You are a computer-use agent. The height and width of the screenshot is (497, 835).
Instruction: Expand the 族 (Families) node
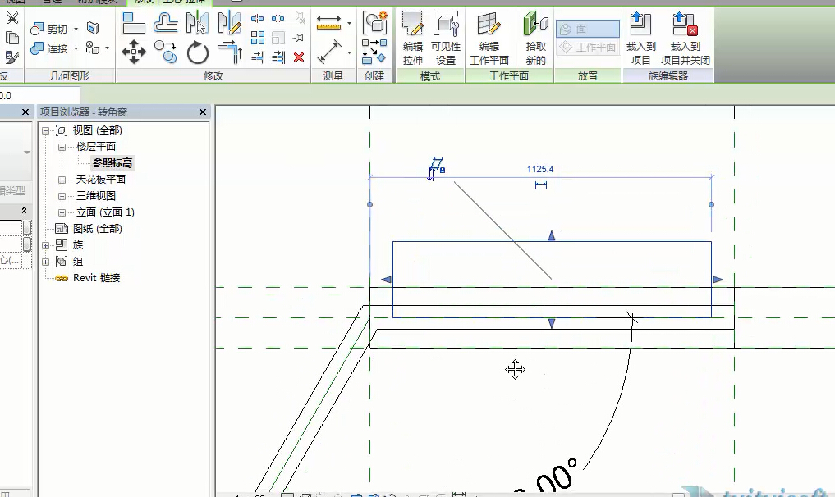point(46,245)
